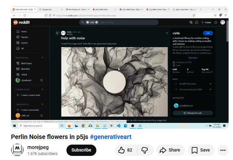Image resolution: width=233 pixels, height=160 pixels.
Task: Collapse the Moderation sidebar section
Action: 43,58
